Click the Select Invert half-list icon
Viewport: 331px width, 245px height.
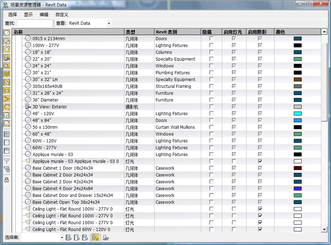7,151
